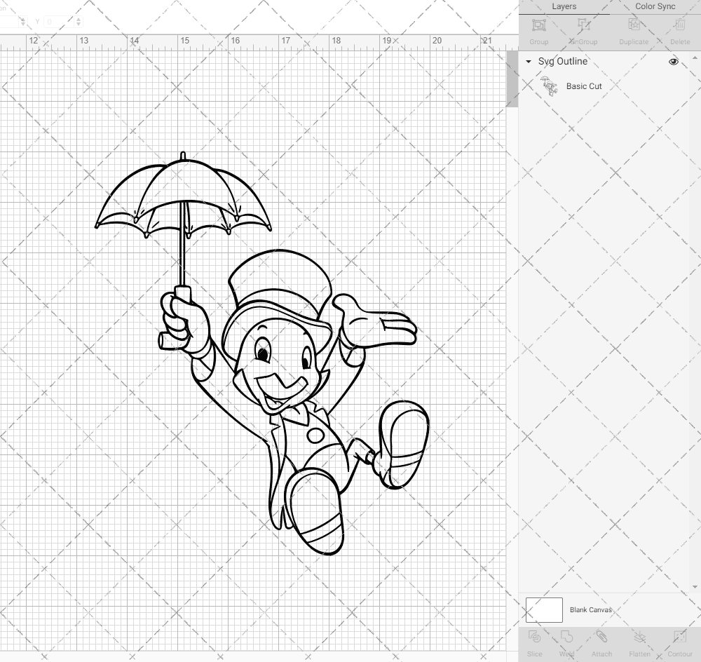Open the Layers tab
Image resolution: width=701 pixels, height=662 pixels.
564,6
